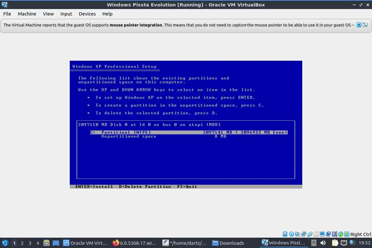
Task: Switch to the /home/dartz text editor taskbar entry
Action: coord(185,243)
